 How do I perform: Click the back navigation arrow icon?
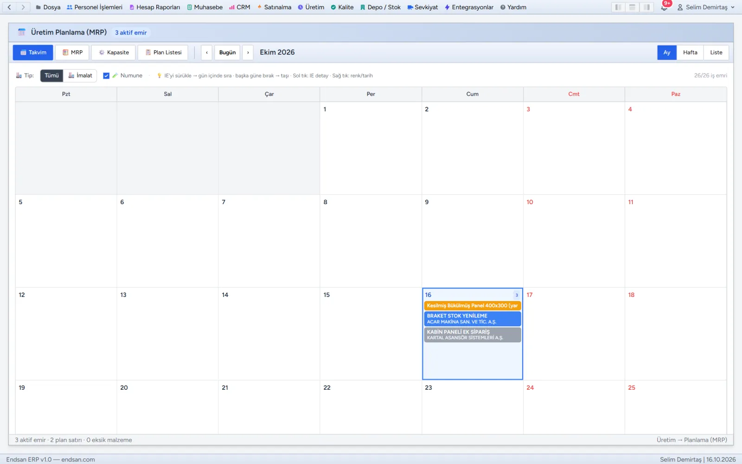9,7
